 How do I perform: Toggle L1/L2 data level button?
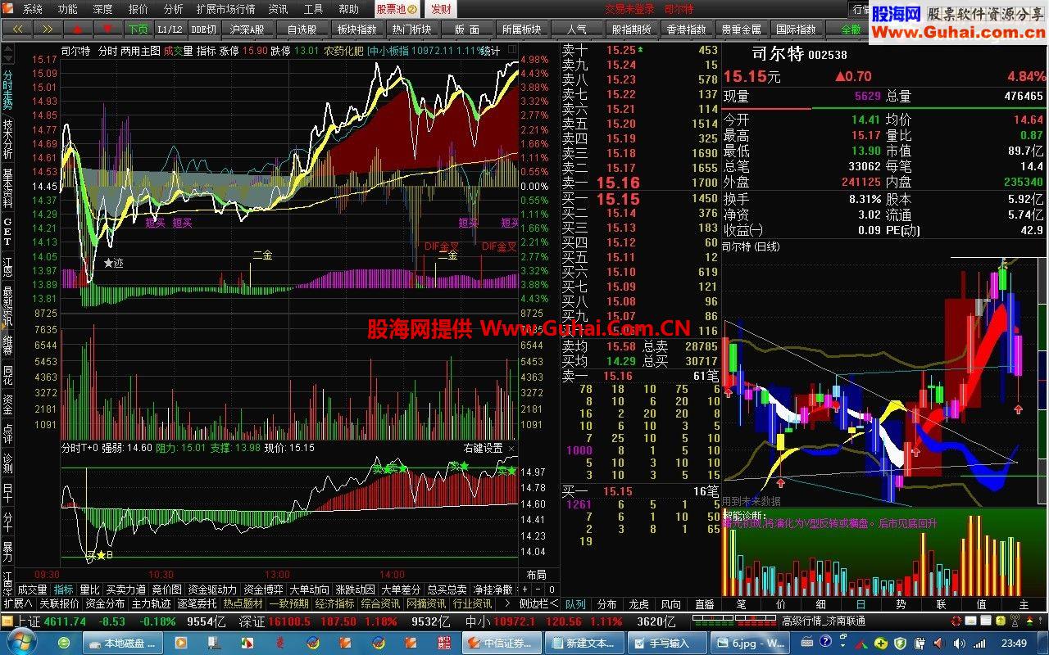click(170, 29)
